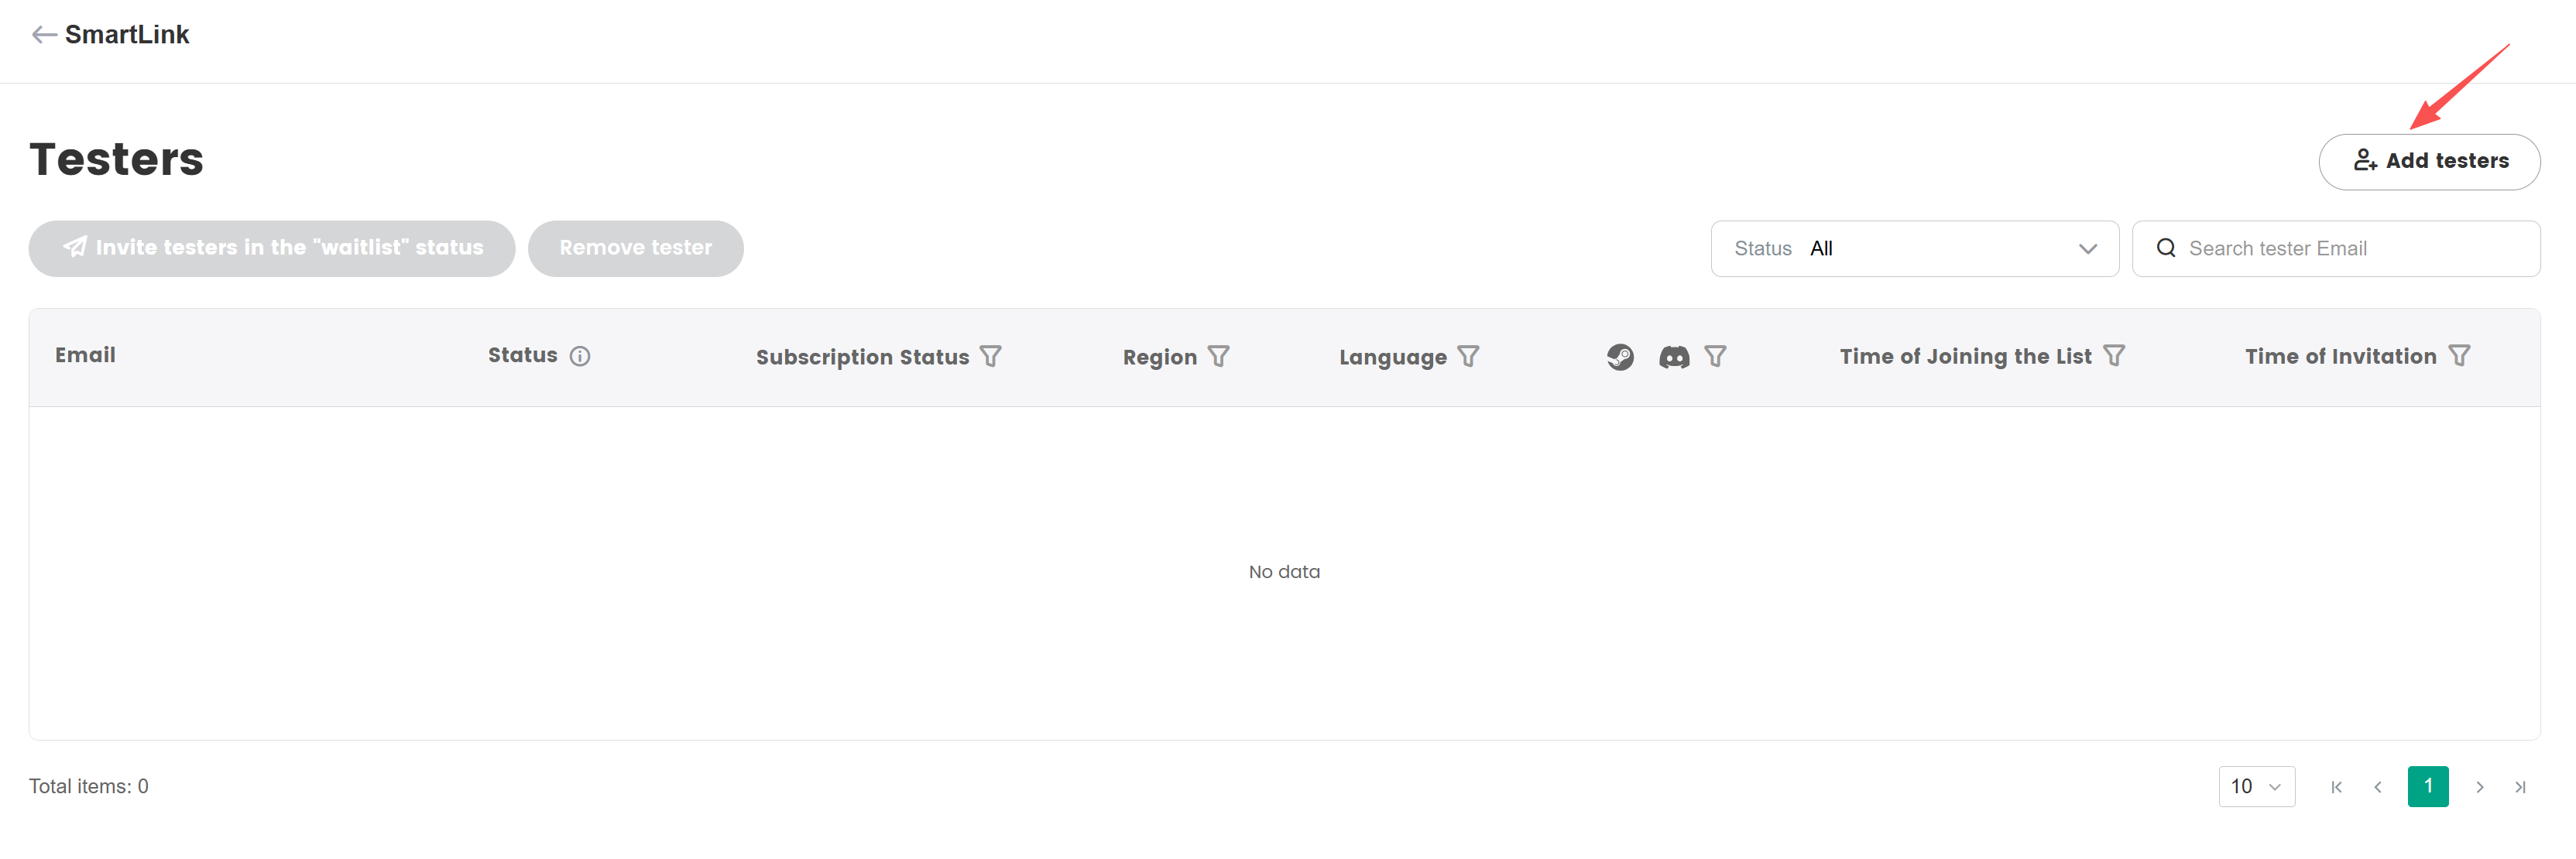
Task: Jump to last page pagination arrow
Action: point(2520,787)
